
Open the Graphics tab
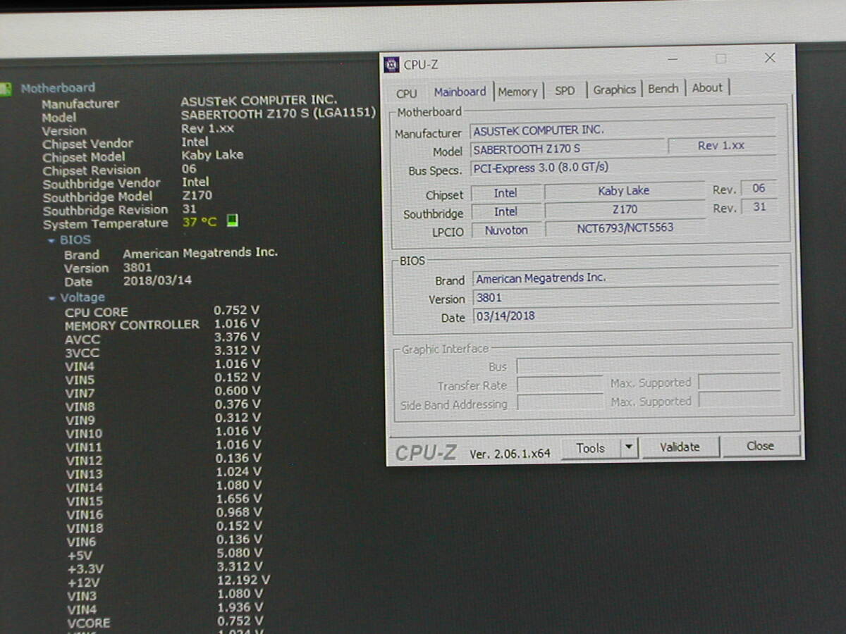pyautogui.click(x=614, y=89)
